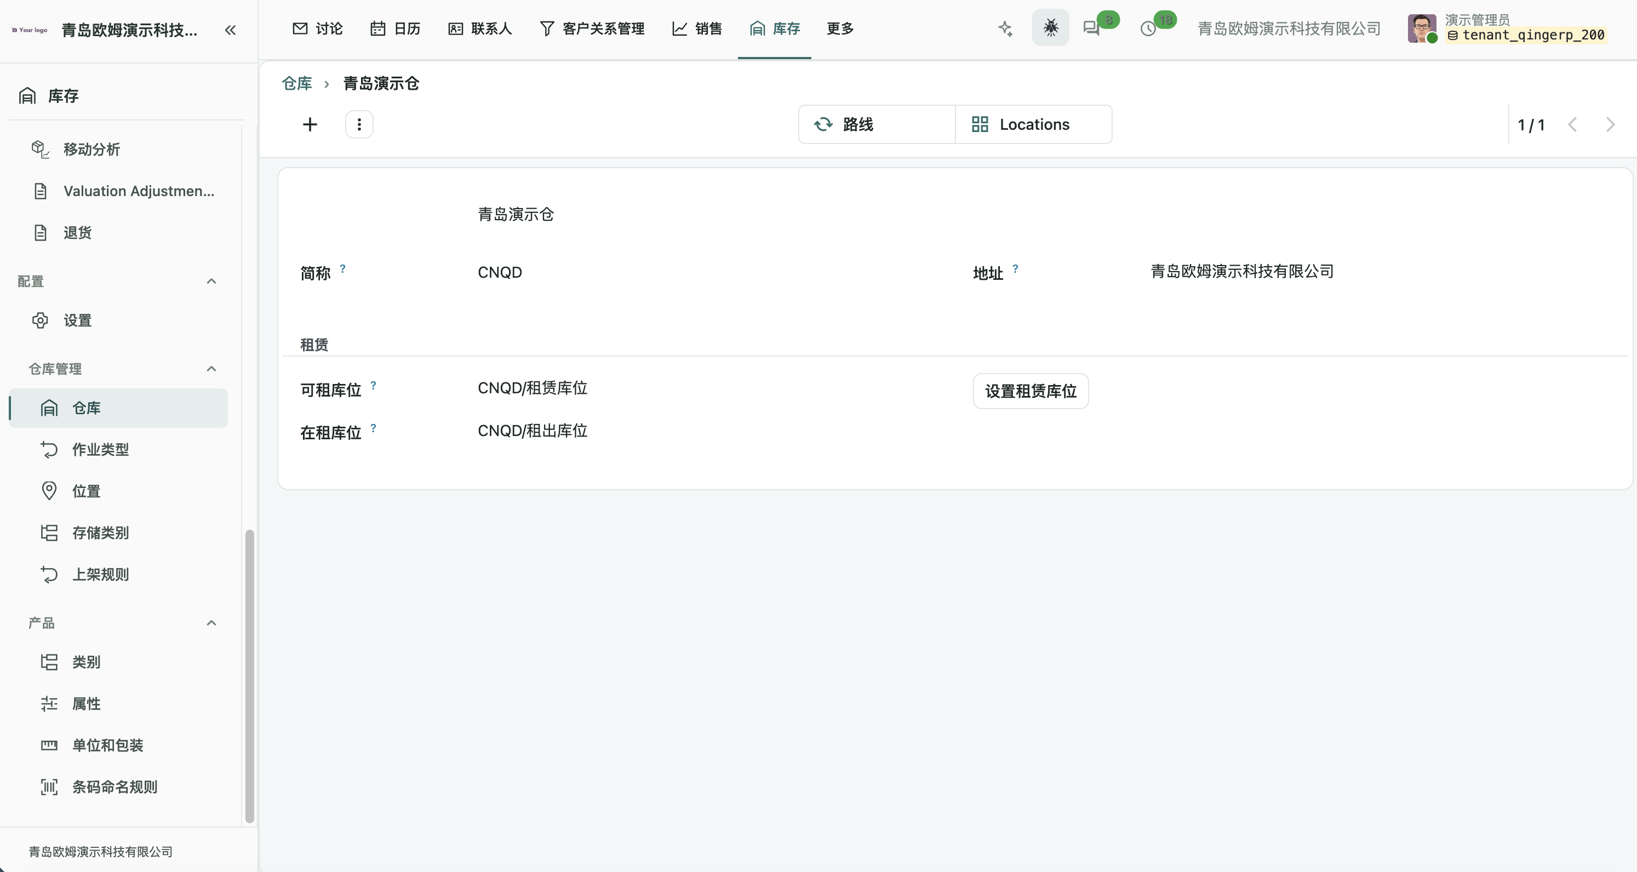Select 作业类型 in sidebar
Viewport: 1637px width, 872px height.
(x=118, y=449)
